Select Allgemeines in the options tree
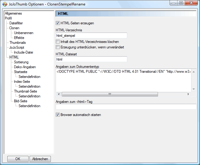The width and height of the screenshot is (200, 165). (x=13, y=13)
